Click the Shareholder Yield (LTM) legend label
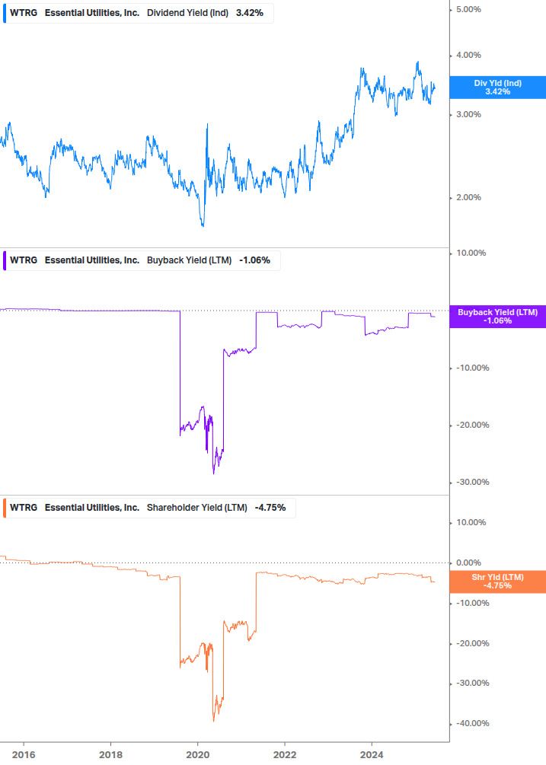 tap(196, 508)
